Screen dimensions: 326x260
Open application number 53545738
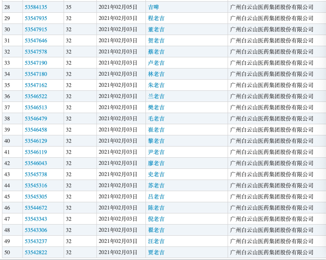(36, 174)
